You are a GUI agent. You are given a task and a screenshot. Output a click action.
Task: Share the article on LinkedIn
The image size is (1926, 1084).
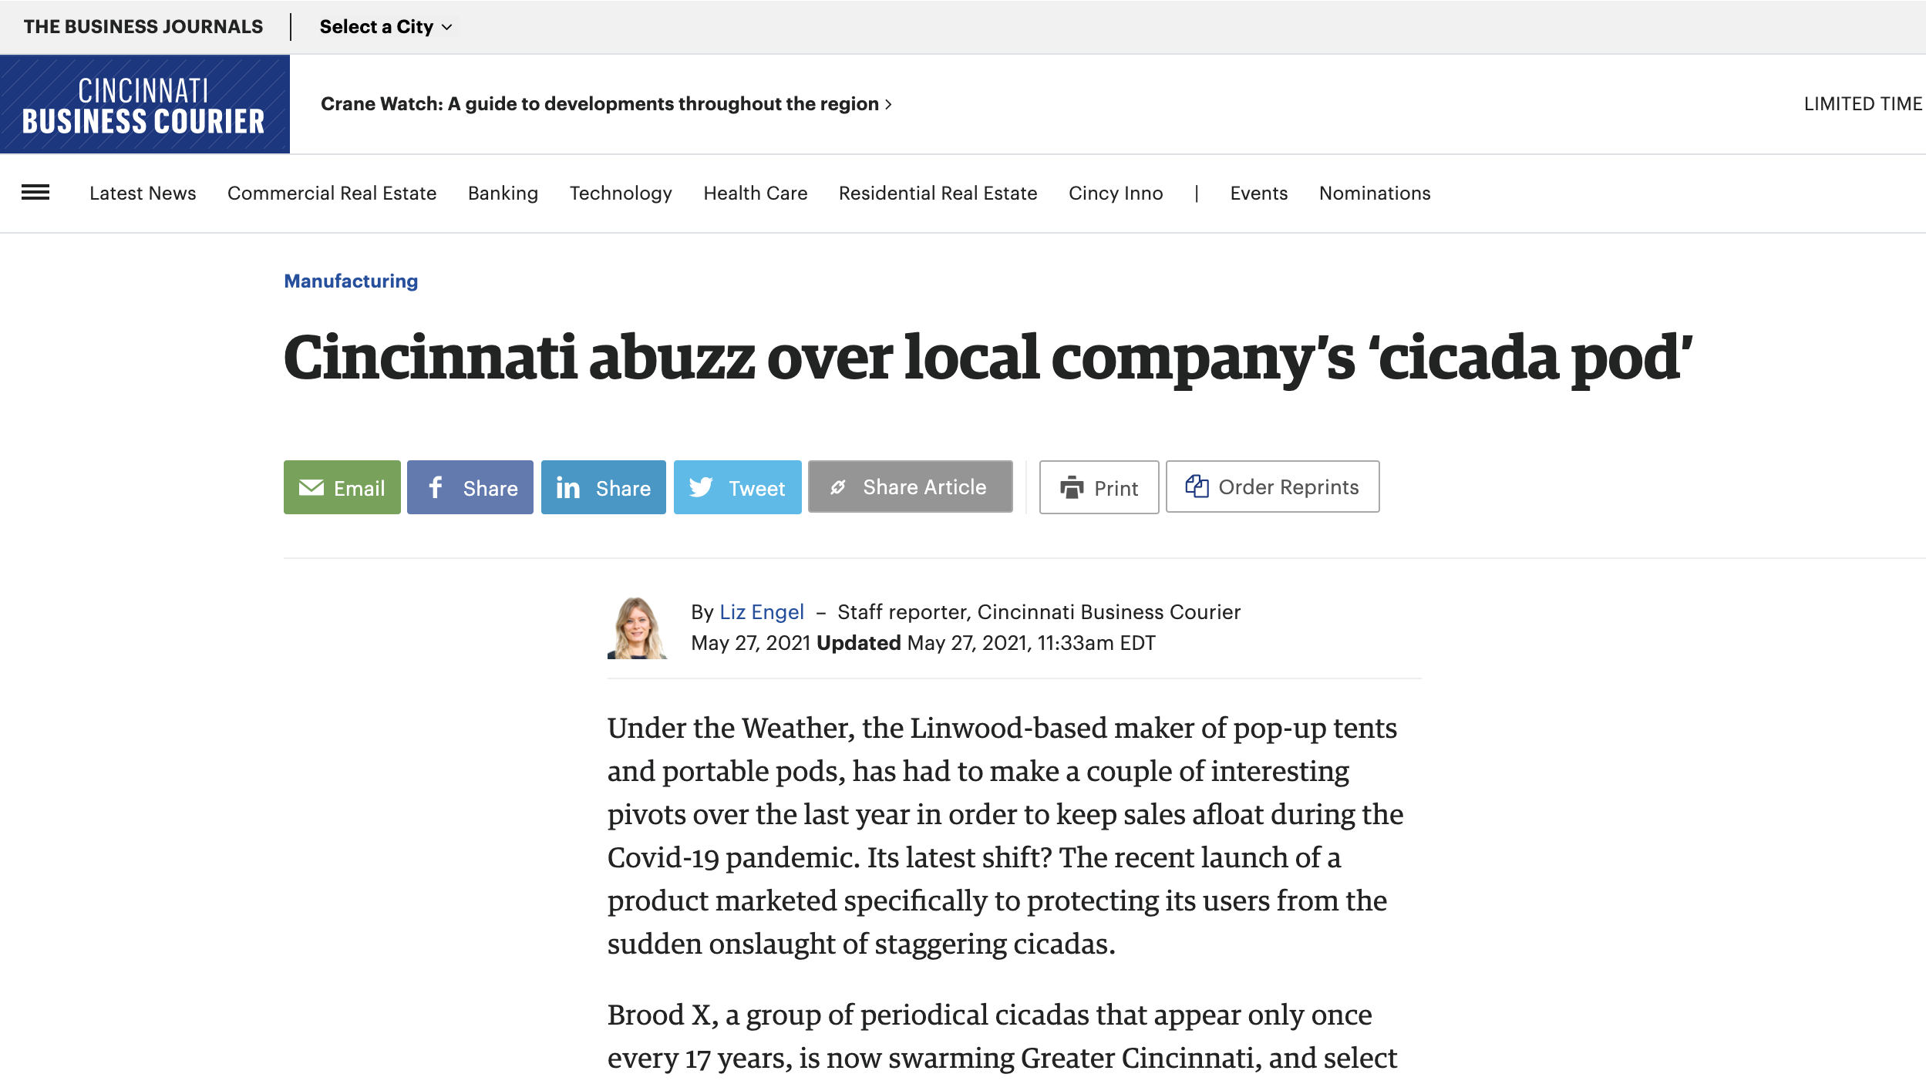(568, 486)
